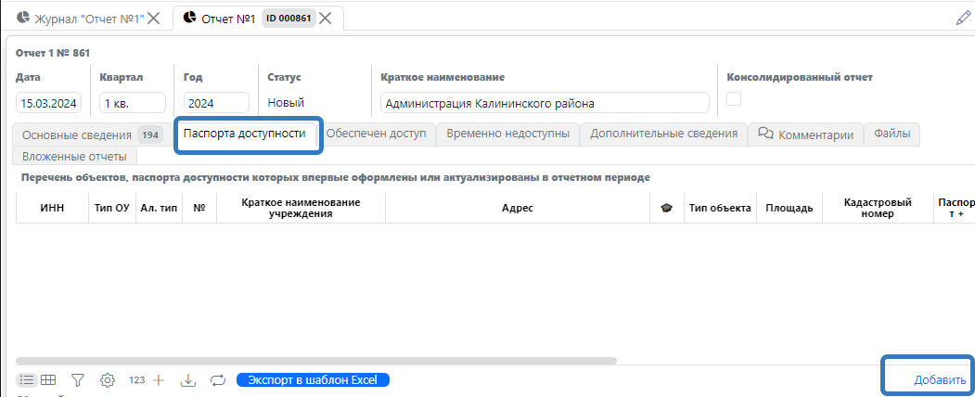Refresh the table with loop arrows icon

218,379
